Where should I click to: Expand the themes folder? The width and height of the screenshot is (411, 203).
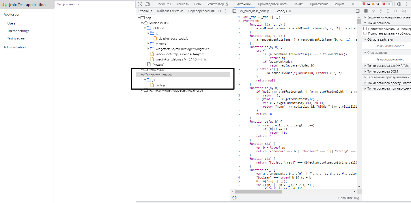click(x=148, y=44)
